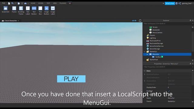Click the binoculars find icon
The image size is (194, 109).
(x=25, y=3)
